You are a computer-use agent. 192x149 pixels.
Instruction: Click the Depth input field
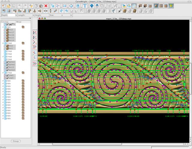[x=11, y=14]
